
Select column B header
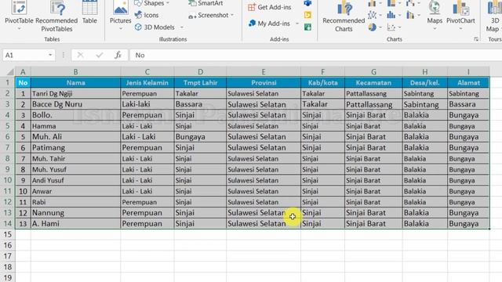[x=75, y=71]
